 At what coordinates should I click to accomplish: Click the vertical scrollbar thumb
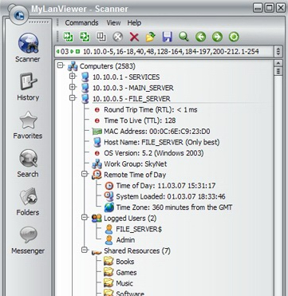click(278, 71)
